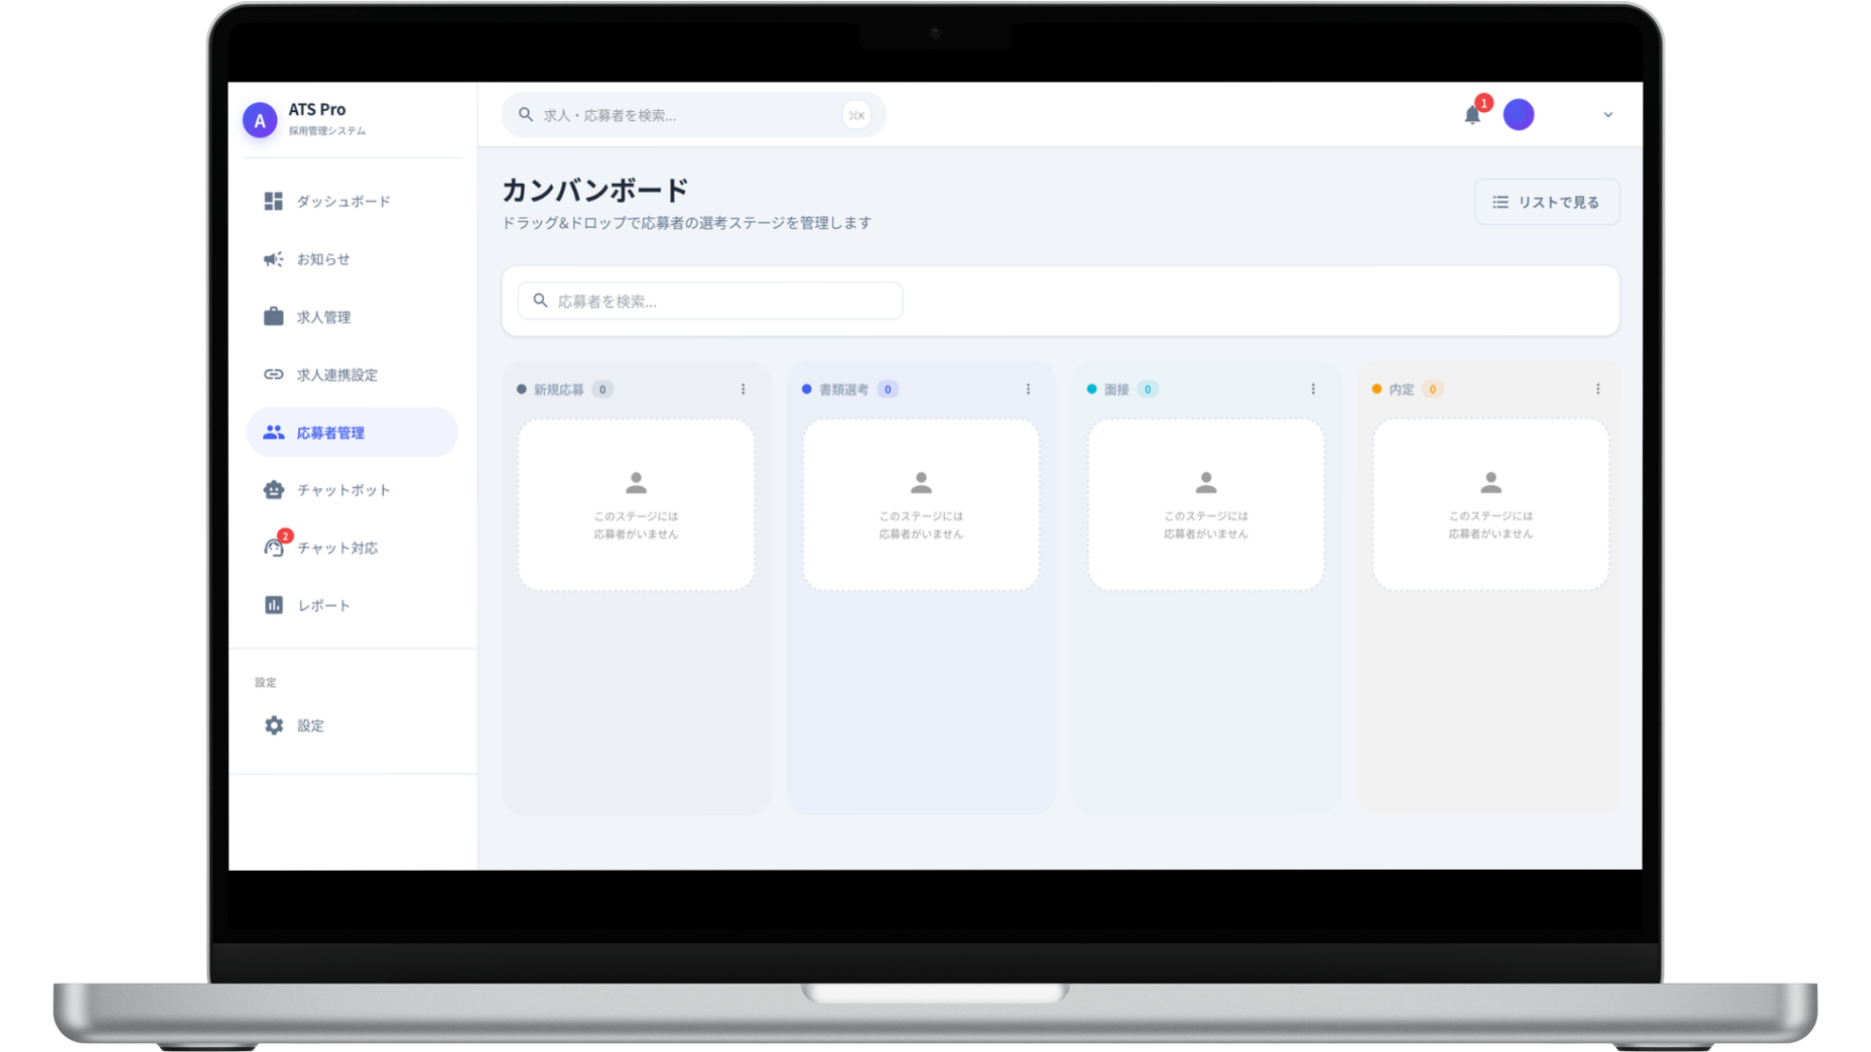
Task: Click the ⌘K shortcut badge
Action: coord(857,115)
